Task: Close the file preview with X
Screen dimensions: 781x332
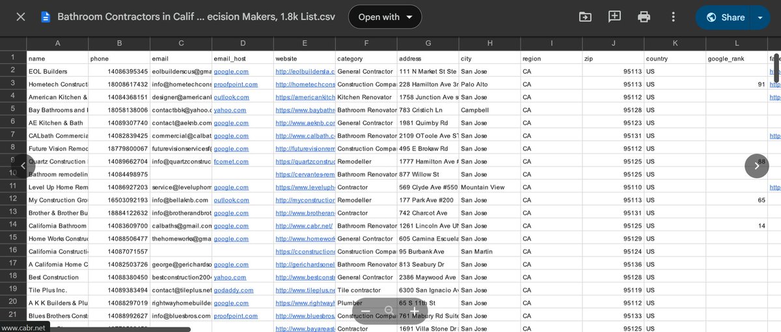Action: point(21,17)
